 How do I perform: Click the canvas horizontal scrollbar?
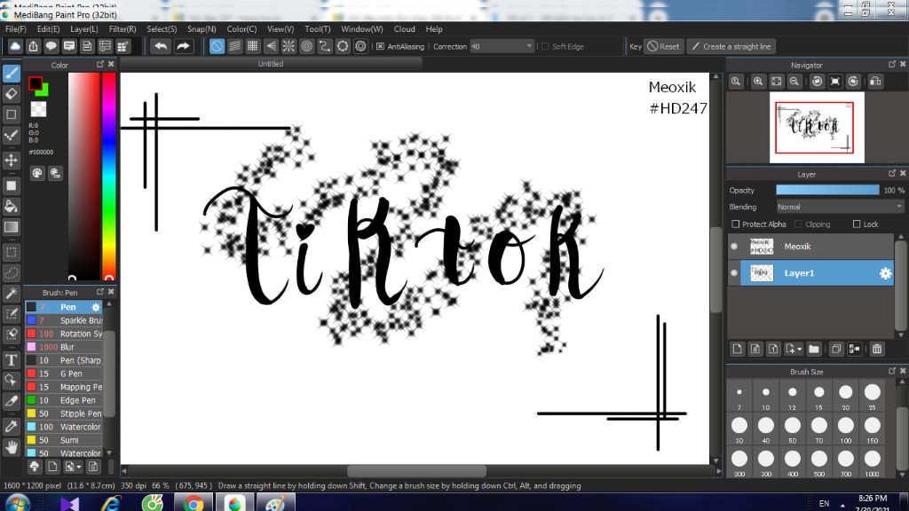tap(416, 471)
